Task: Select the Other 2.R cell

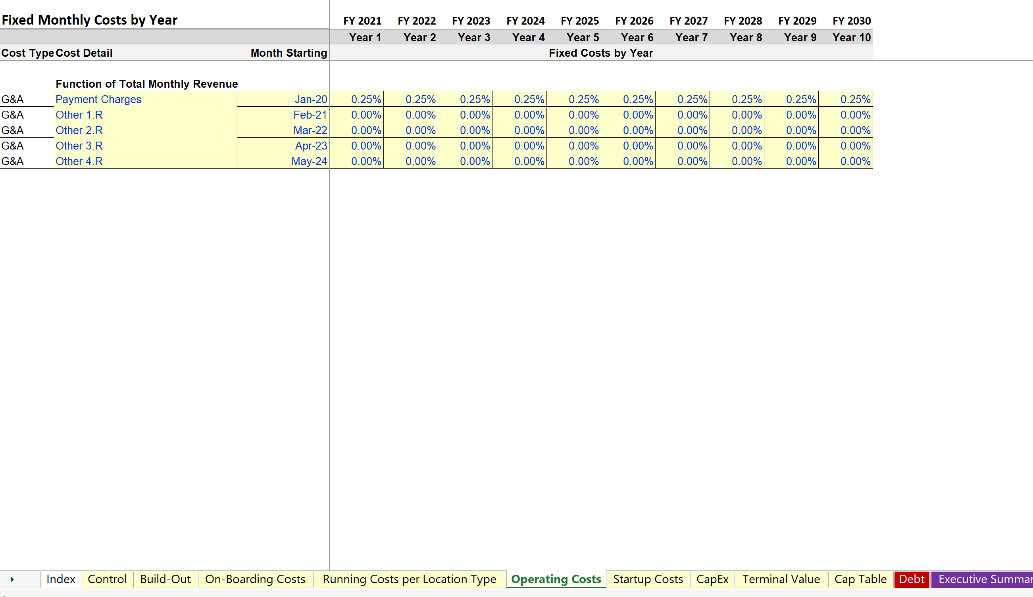Action: click(146, 130)
